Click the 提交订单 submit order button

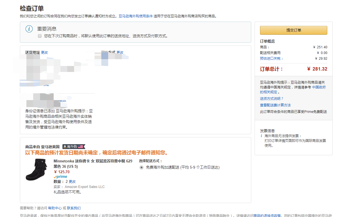tap(294, 30)
